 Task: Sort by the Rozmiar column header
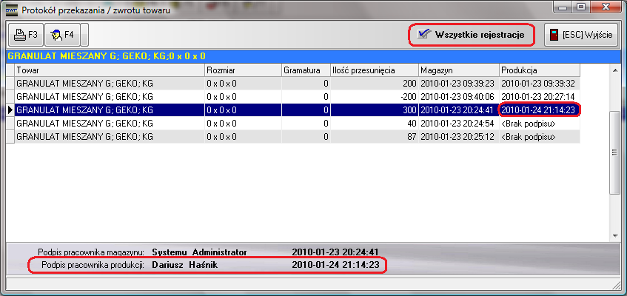point(242,70)
